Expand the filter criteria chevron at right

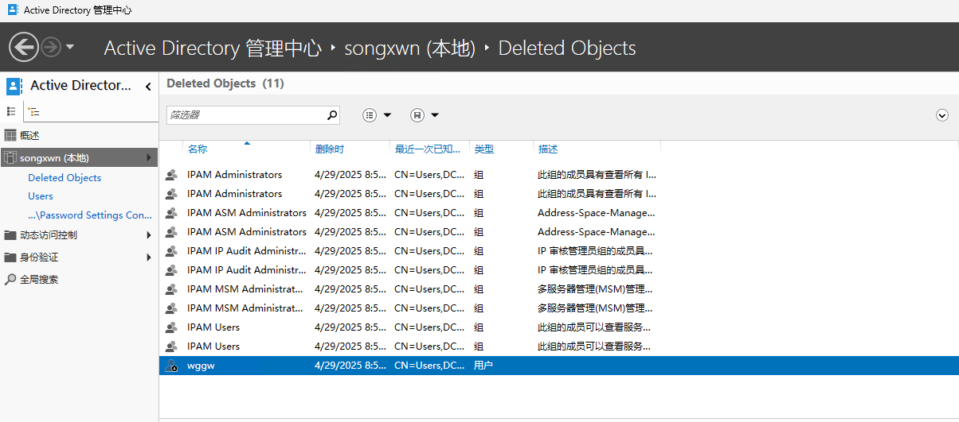942,115
